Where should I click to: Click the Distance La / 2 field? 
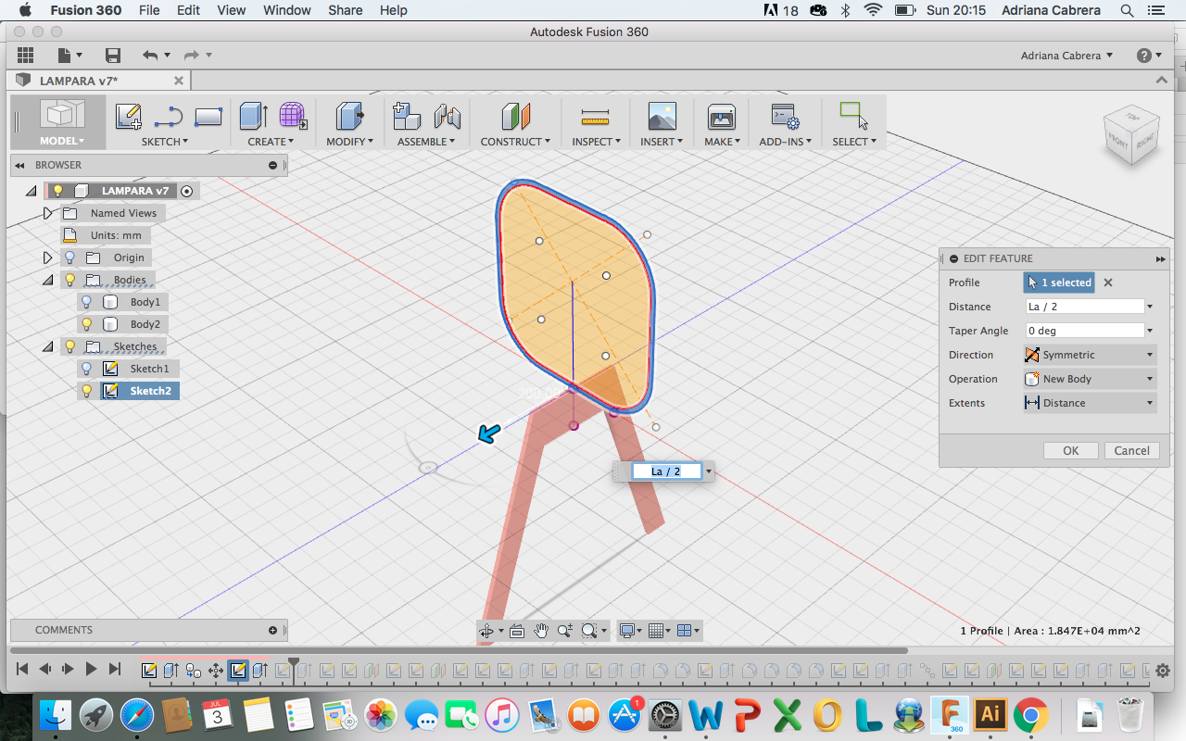1084,307
